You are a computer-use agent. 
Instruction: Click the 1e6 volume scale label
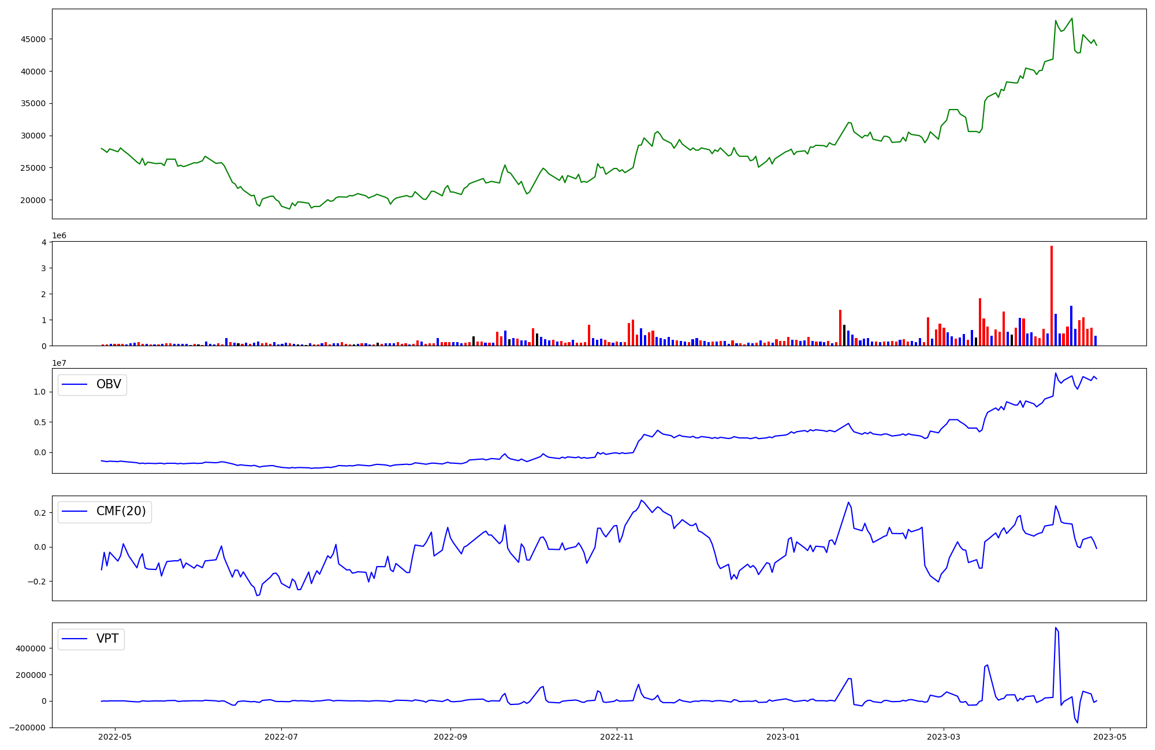coord(59,235)
